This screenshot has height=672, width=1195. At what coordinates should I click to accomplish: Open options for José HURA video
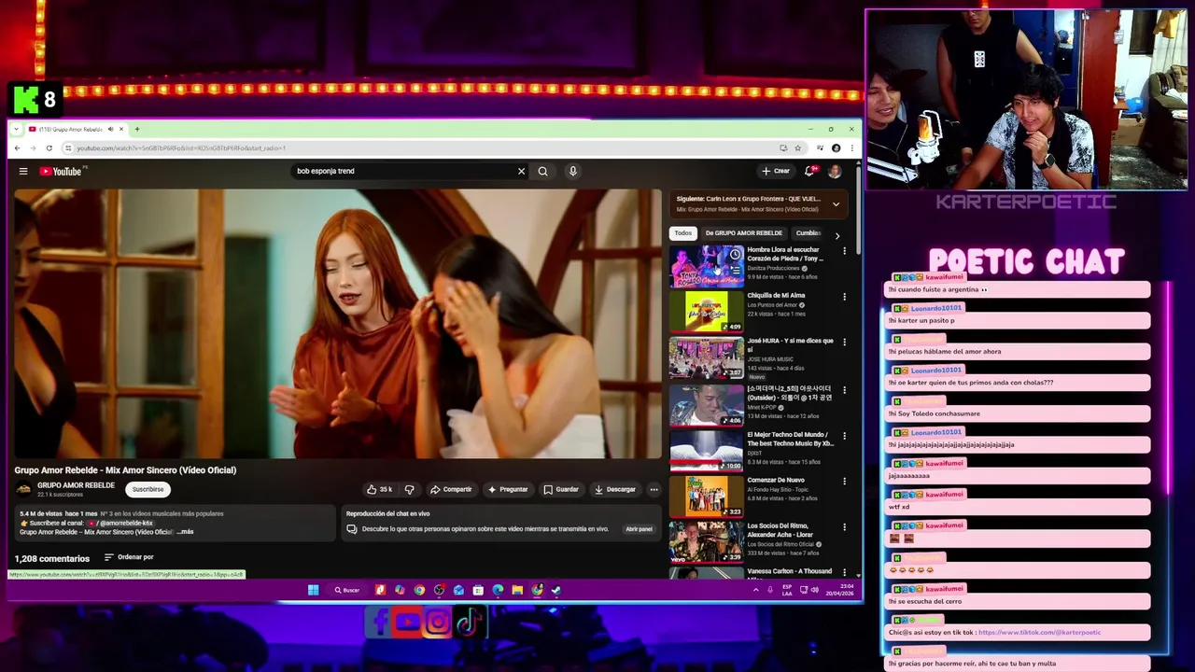coord(844,343)
